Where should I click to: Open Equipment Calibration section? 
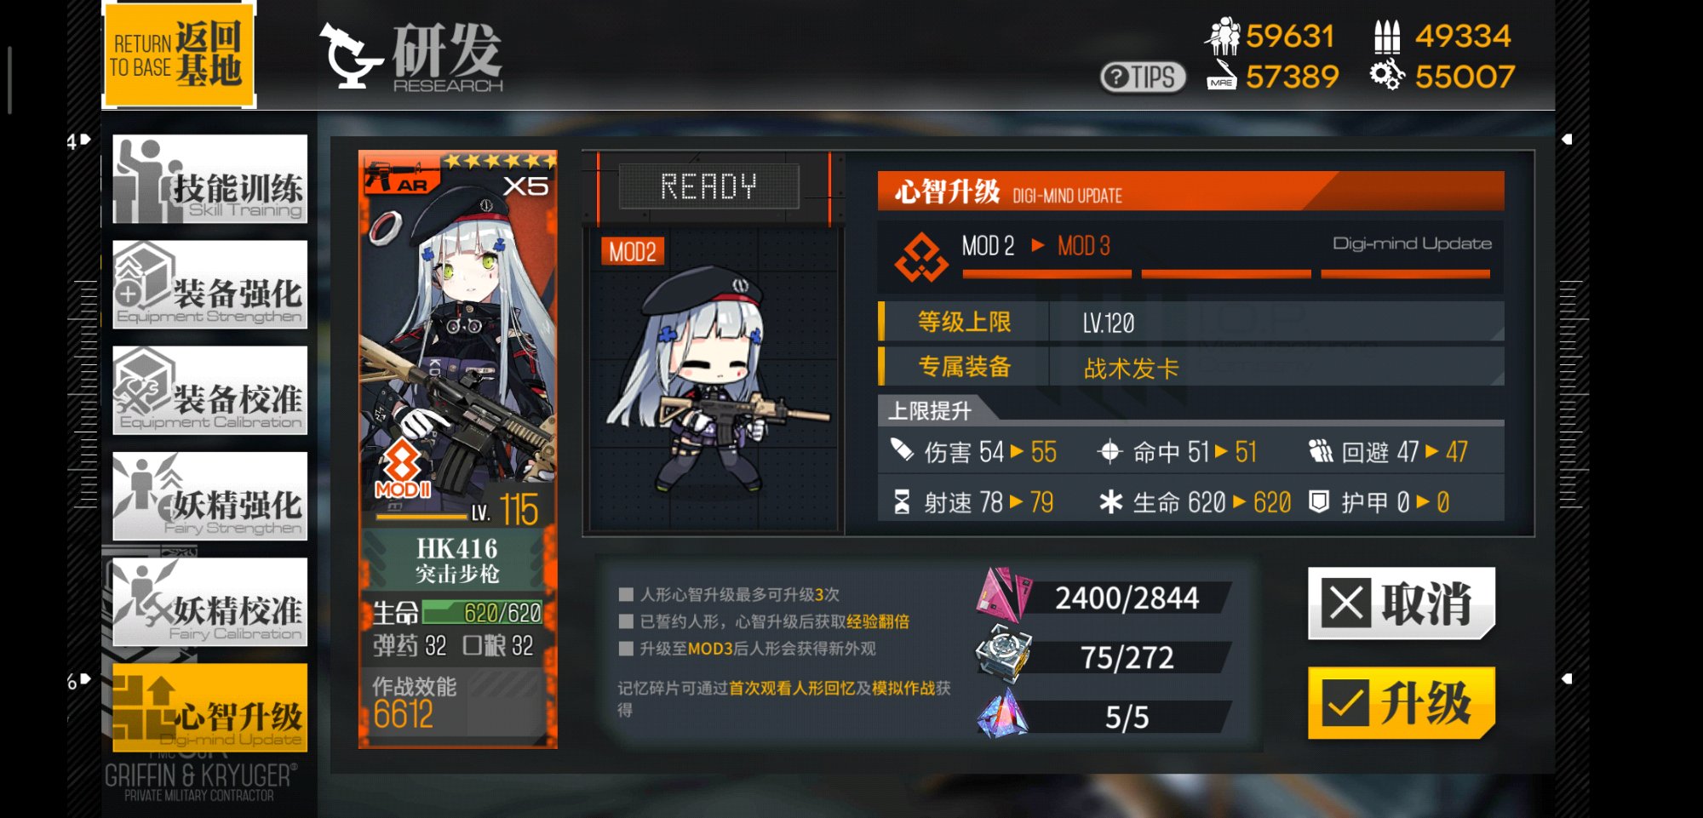pos(209,391)
